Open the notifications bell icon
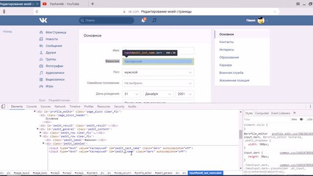This screenshot has height=176, width=313. [143, 20]
